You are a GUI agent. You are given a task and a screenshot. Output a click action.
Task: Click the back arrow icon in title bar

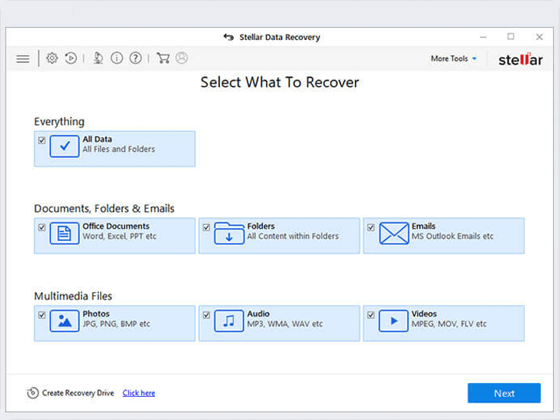tap(228, 37)
